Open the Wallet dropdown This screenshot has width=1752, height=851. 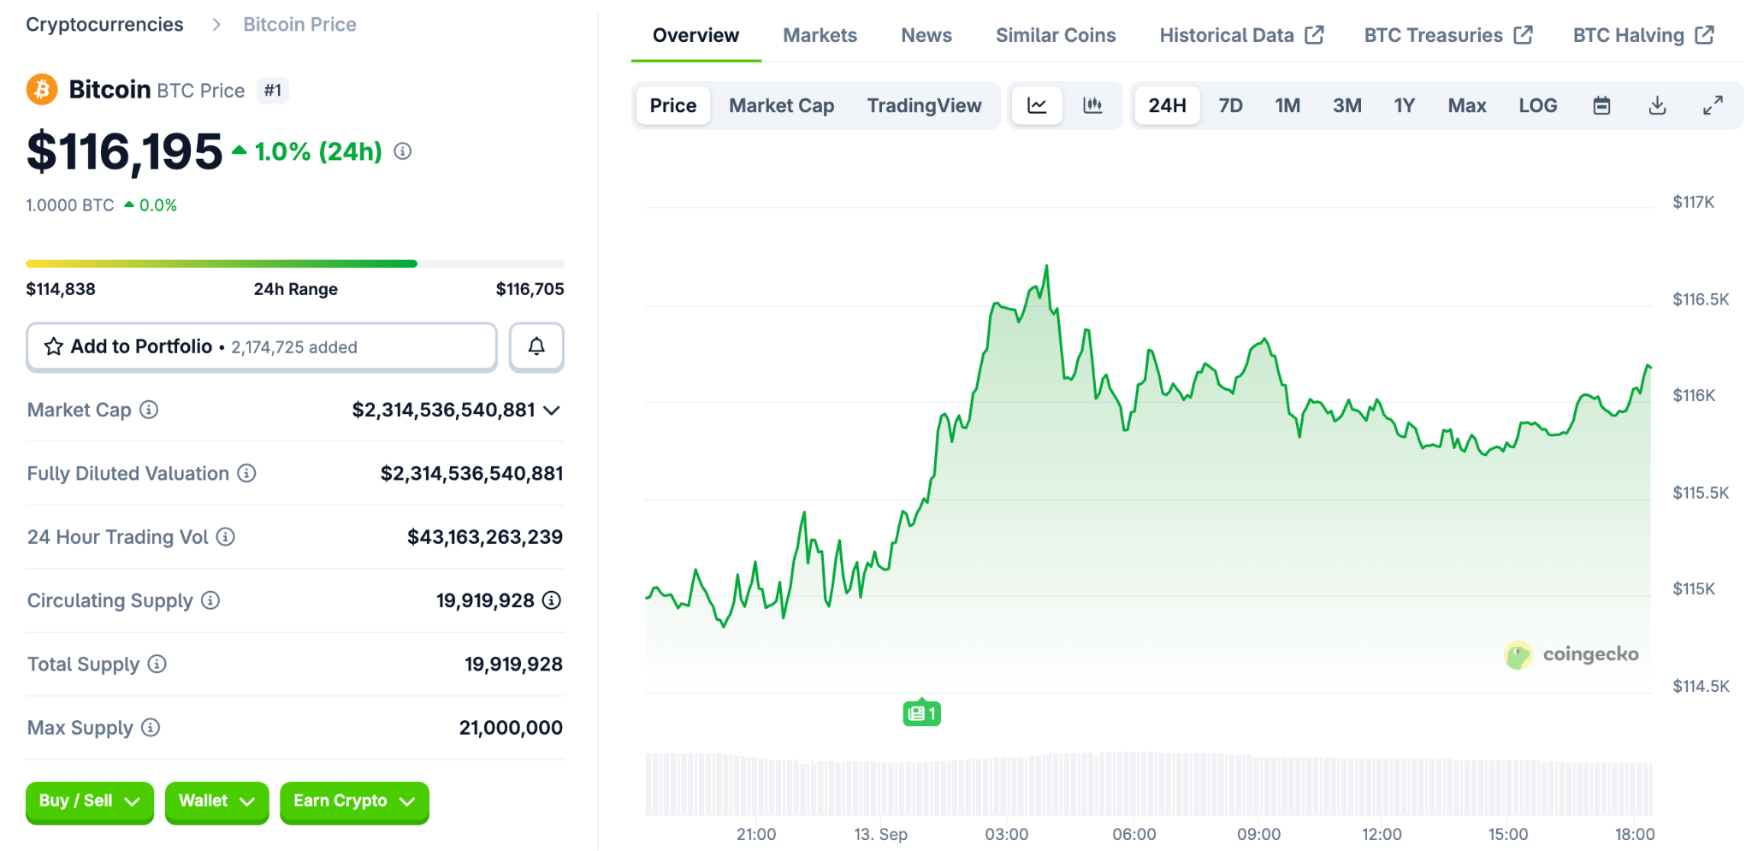pos(216,801)
